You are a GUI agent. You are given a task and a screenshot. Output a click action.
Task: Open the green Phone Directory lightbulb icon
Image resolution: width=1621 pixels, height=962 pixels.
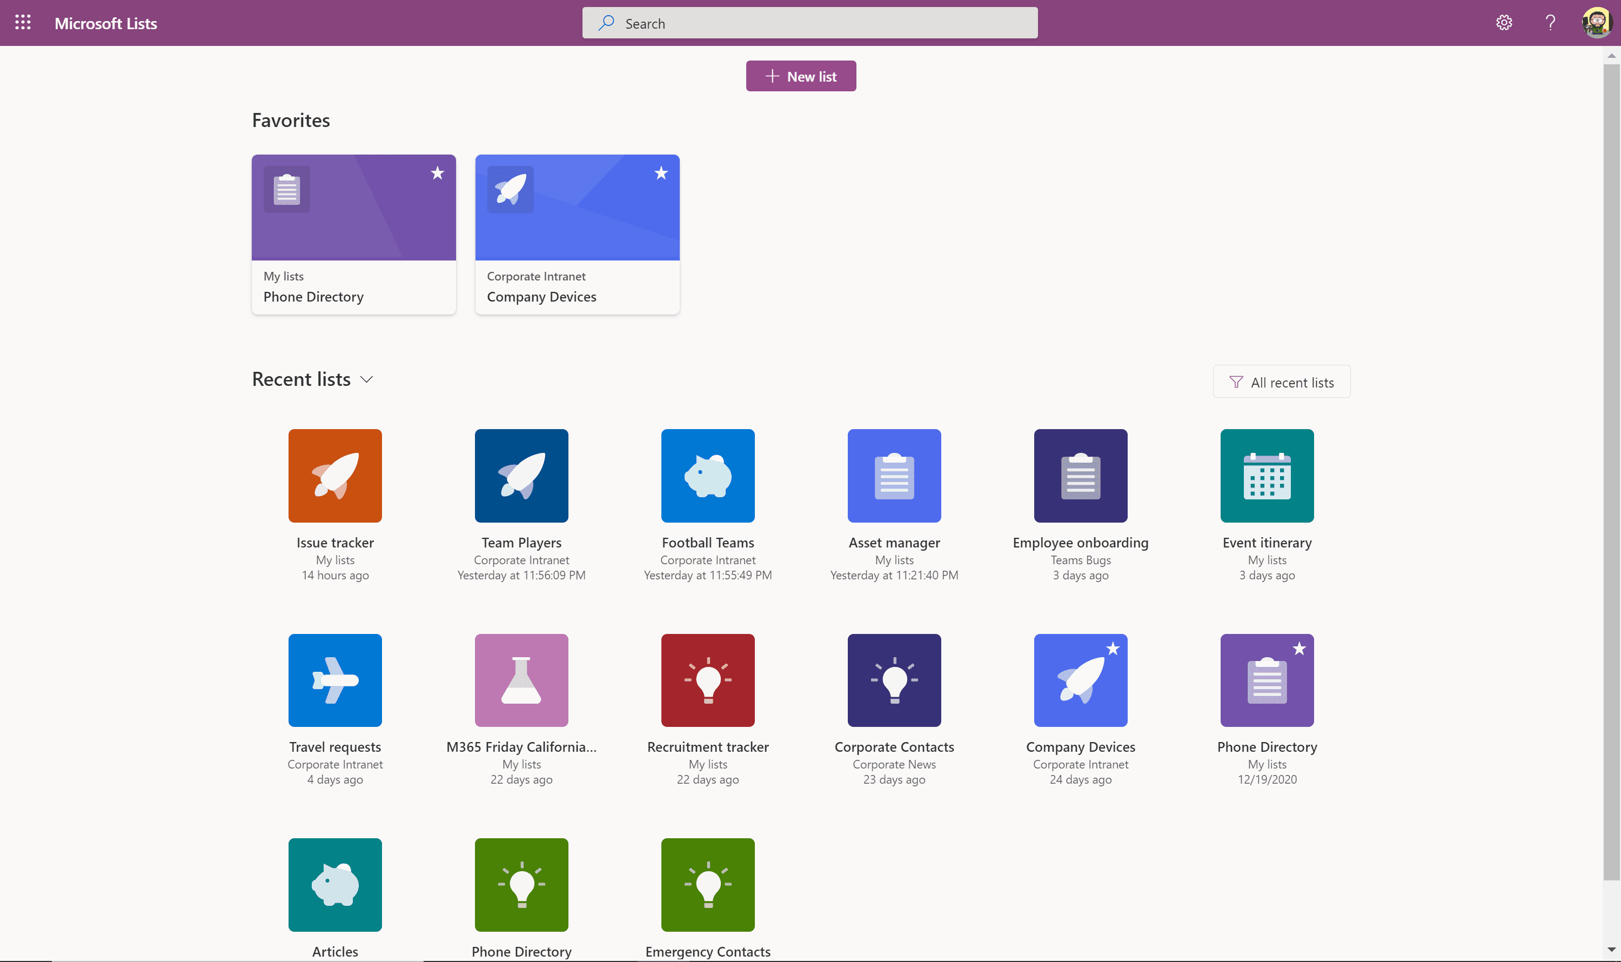[x=522, y=885]
